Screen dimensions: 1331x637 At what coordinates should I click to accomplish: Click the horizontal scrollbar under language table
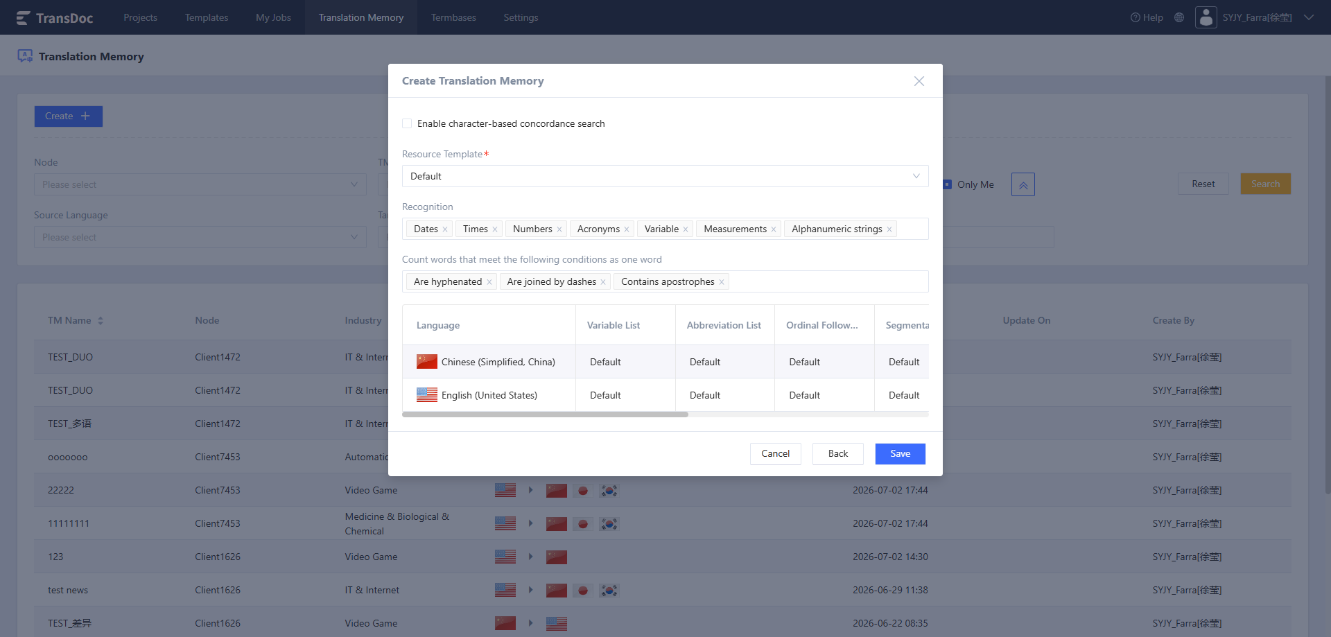tap(545, 415)
